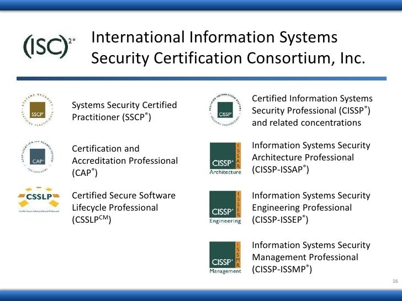Select text Information Systems Security Engineering Professional
The image size is (402, 301).
(x=311, y=207)
